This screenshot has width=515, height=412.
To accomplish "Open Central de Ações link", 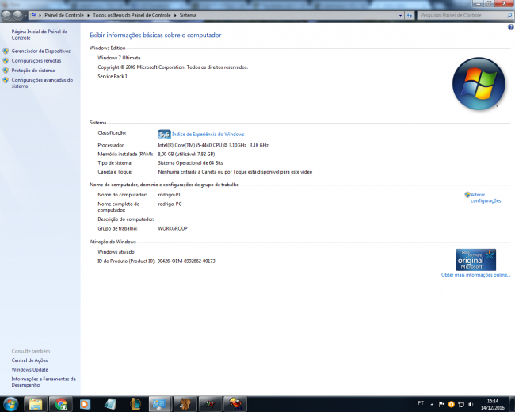I will pyautogui.click(x=29, y=360).
